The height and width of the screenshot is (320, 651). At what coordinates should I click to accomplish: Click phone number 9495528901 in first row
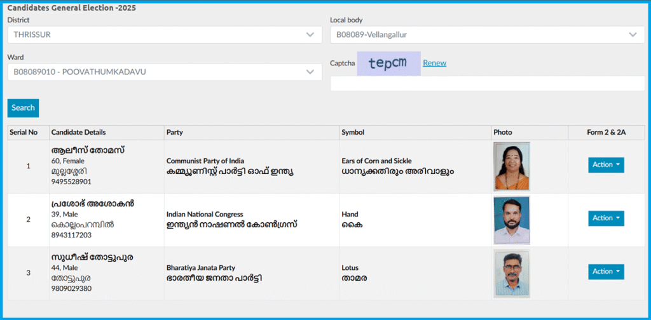[71, 182]
